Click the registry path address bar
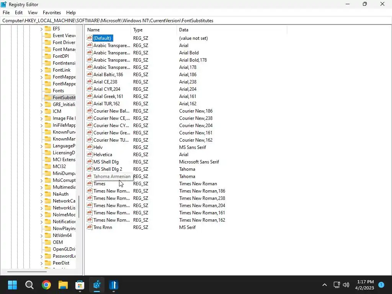This screenshot has height=294, width=392. (x=196, y=21)
